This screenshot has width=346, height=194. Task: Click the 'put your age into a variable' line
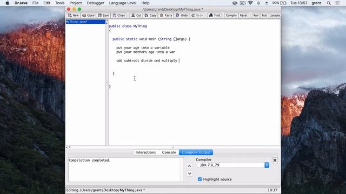click(x=143, y=47)
